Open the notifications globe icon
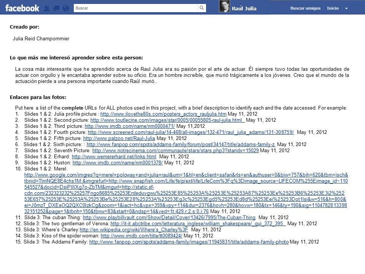 [66, 9]
